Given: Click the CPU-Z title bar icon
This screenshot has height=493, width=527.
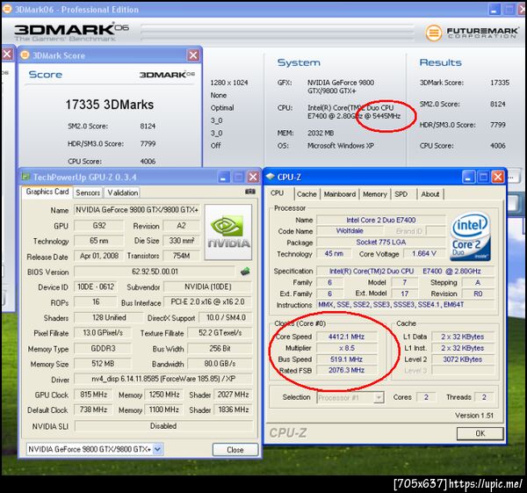Looking at the screenshot, I should [x=271, y=177].
